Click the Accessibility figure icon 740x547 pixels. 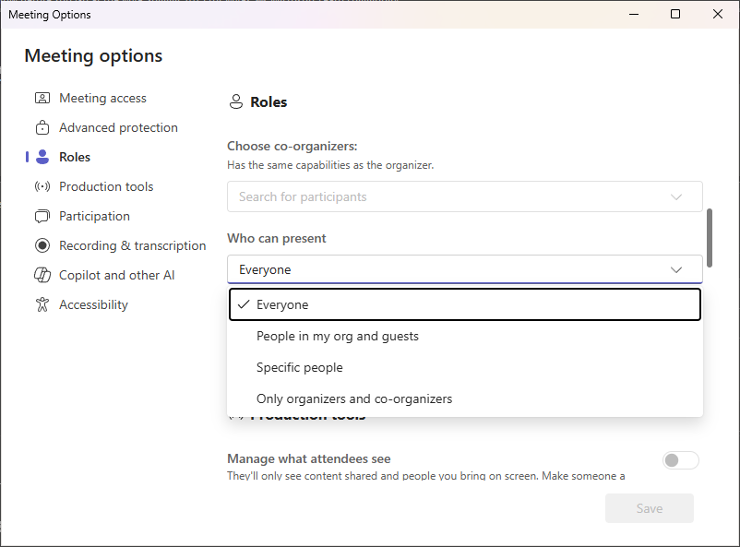[42, 305]
